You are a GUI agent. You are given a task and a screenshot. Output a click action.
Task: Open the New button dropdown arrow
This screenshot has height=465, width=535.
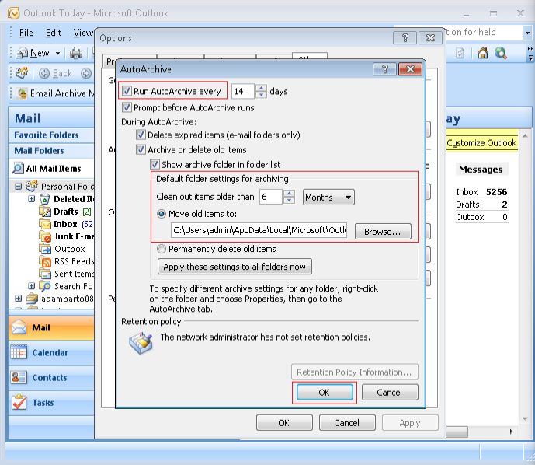tap(57, 54)
